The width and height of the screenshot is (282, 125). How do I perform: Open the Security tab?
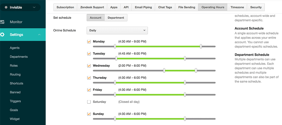(x=256, y=7)
